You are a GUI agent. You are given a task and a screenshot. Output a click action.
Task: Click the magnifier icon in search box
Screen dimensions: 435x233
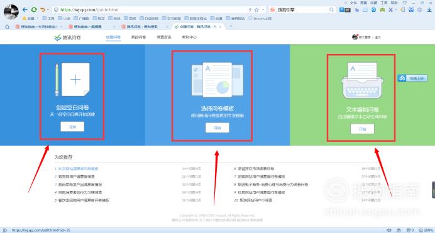[331, 9]
